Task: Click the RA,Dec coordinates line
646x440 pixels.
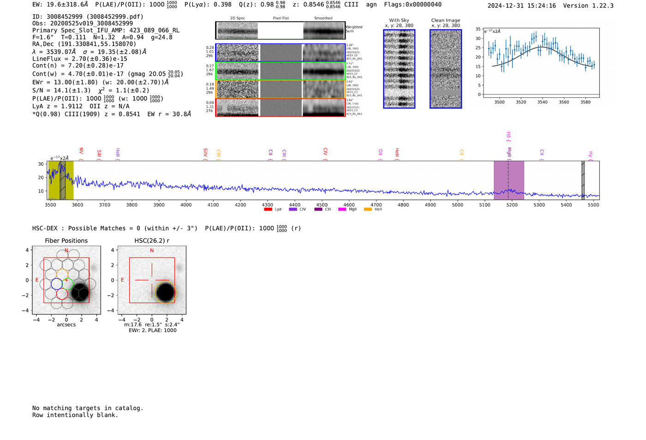Action: click(x=84, y=44)
